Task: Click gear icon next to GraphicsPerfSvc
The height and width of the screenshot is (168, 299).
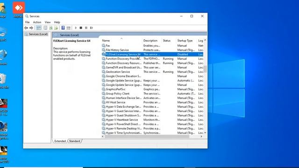Action: pyautogui.click(x=103, y=89)
